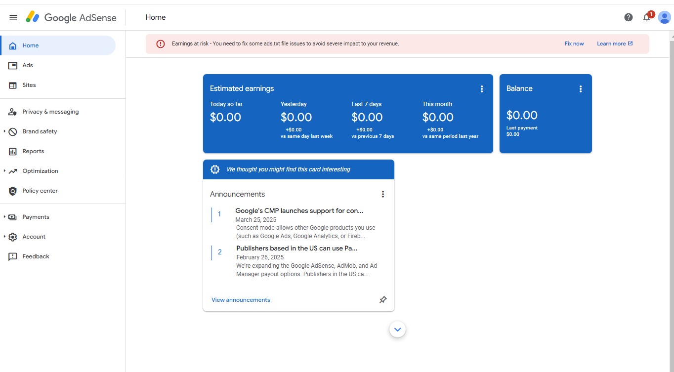The image size is (674, 372).
Task: Show more cards with down chevron
Action: [x=397, y=329]
